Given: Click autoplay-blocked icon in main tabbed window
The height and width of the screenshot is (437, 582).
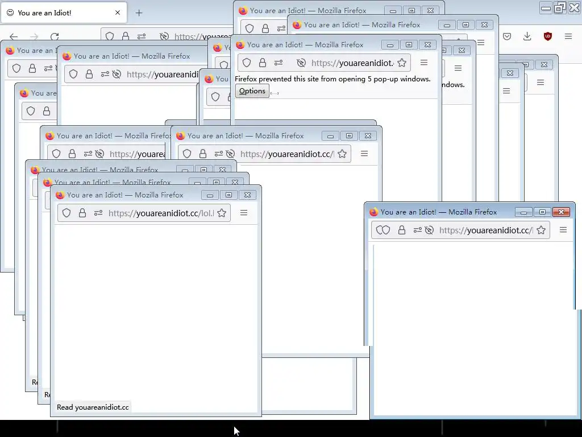Looking at the screenshot, I should [164, 36].
